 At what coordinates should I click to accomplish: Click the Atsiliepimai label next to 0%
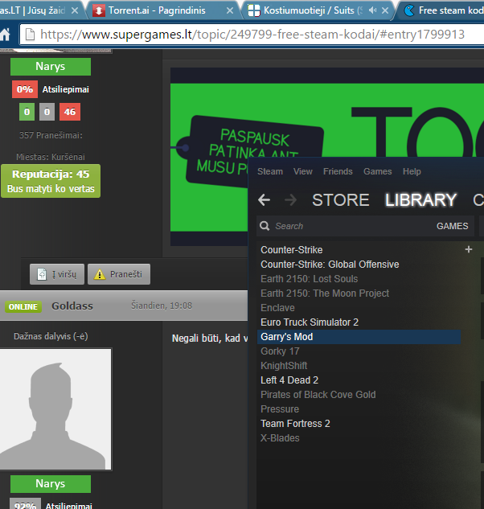pyautogui.click(x=66, y=89)
